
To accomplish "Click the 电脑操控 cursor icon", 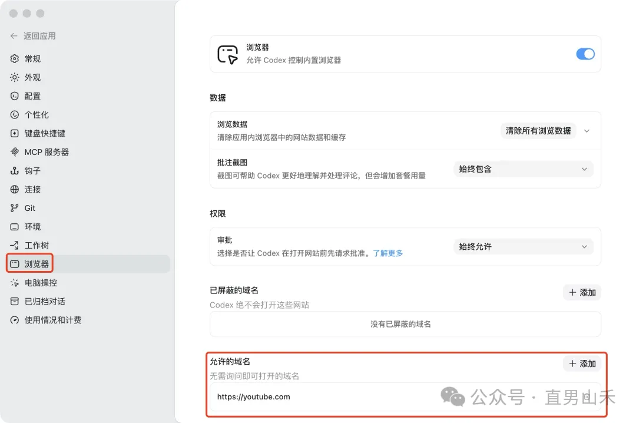I will 15,283.
